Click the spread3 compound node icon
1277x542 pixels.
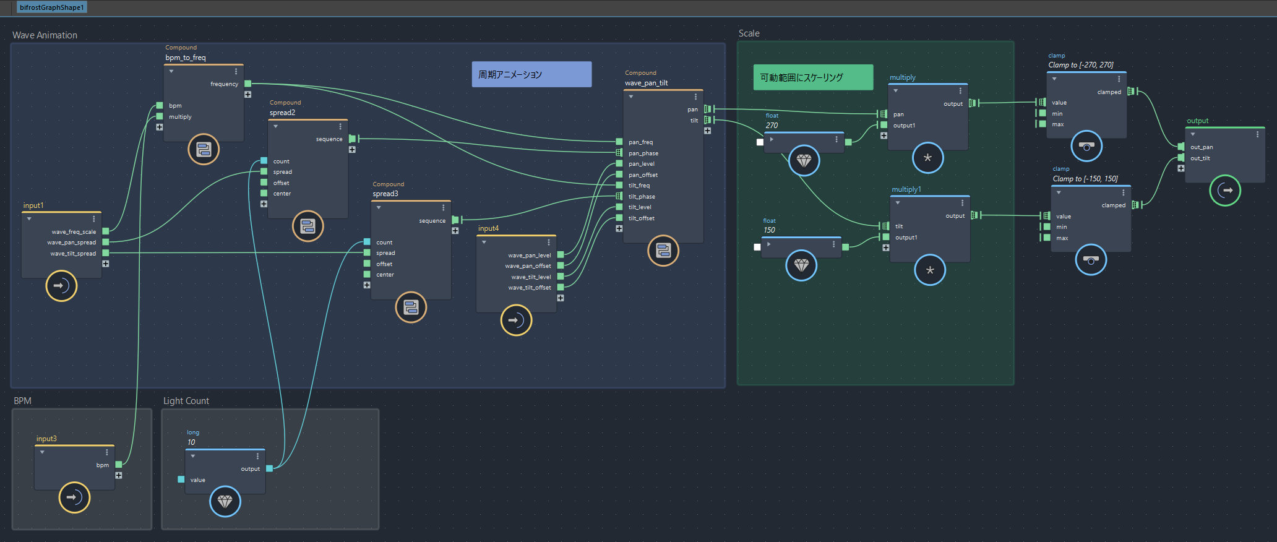coord(411,307)
